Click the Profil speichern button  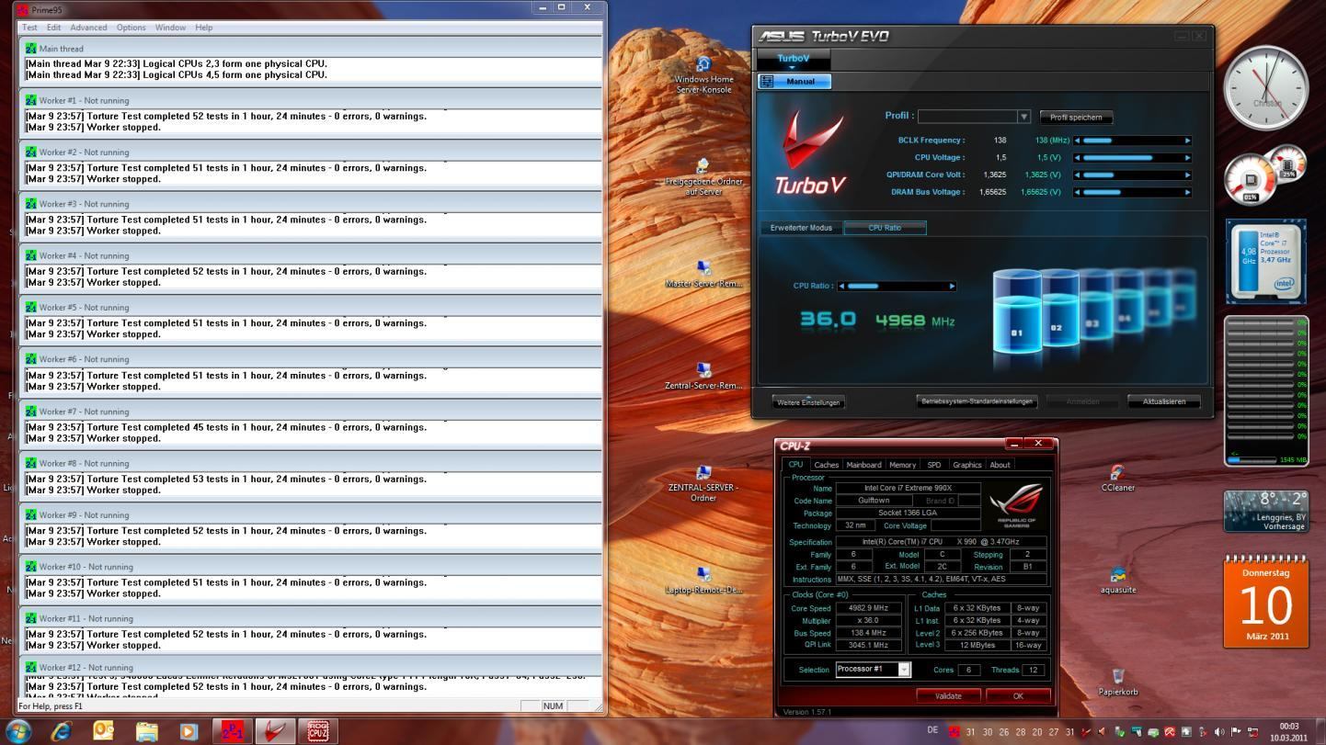pyautogui.click(x=1076, y=118)
